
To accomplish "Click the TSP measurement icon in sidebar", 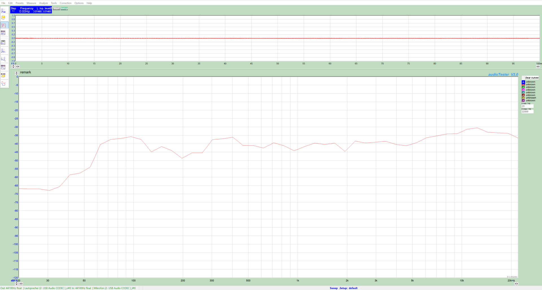I will tap(3, 42).
